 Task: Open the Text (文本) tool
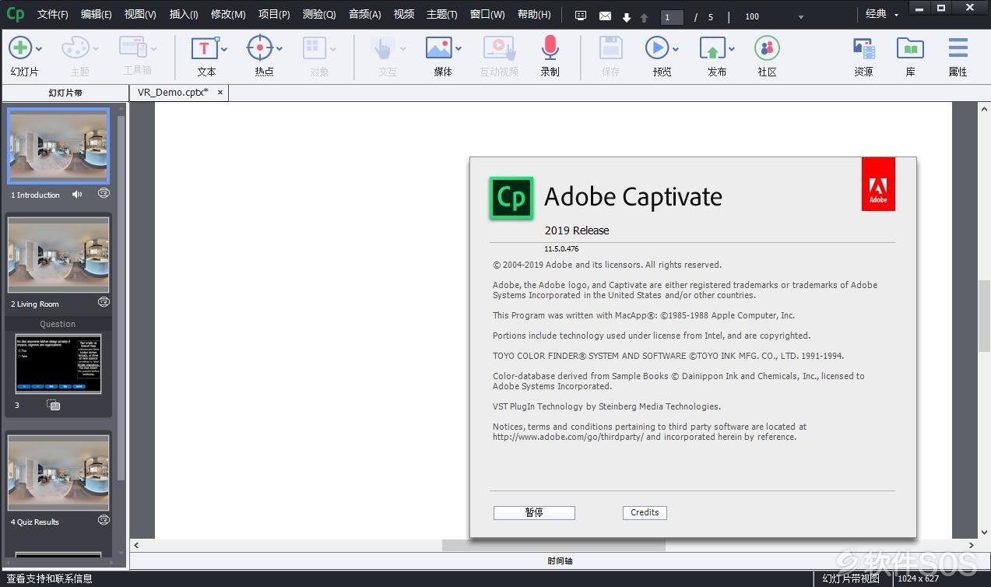[204, 47]
